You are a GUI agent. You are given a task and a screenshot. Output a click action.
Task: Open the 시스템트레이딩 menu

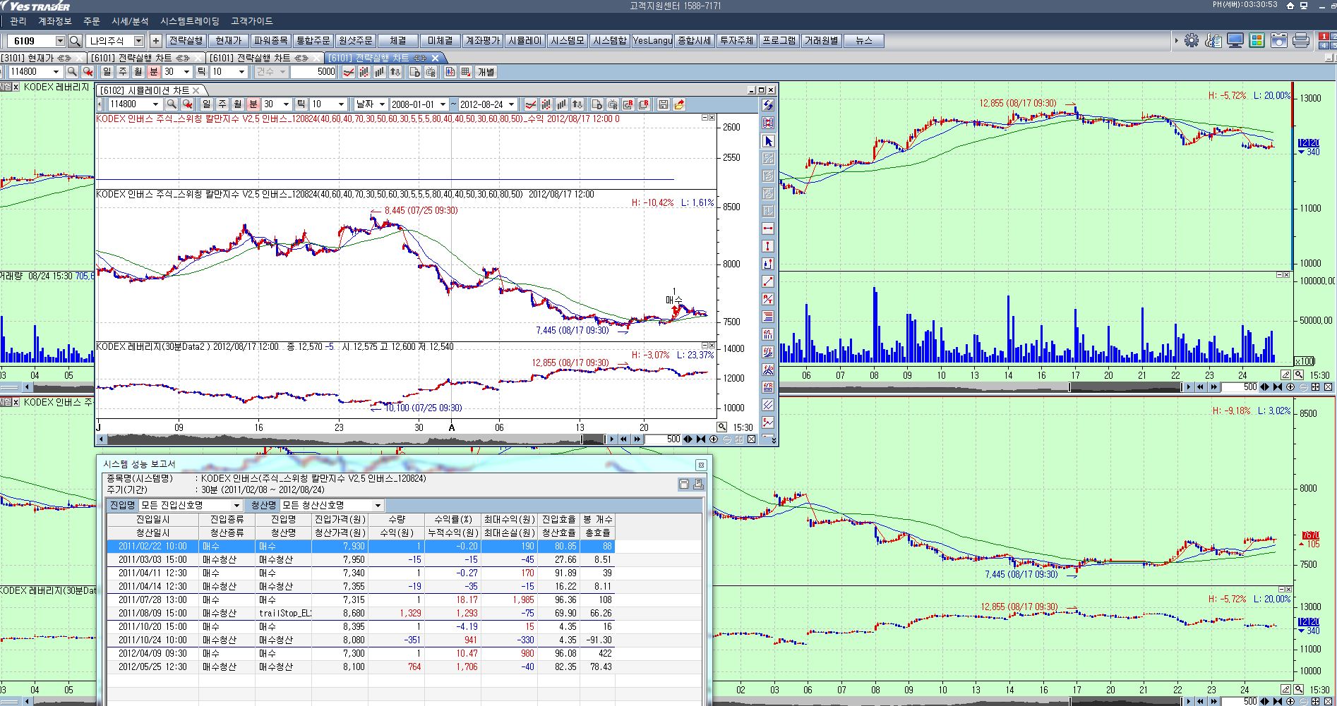(x=189, y=21)
